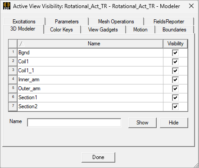This screenshot has height=168, width=199.
Task: Select row header number 3
Action: click(x=13, y=71)
